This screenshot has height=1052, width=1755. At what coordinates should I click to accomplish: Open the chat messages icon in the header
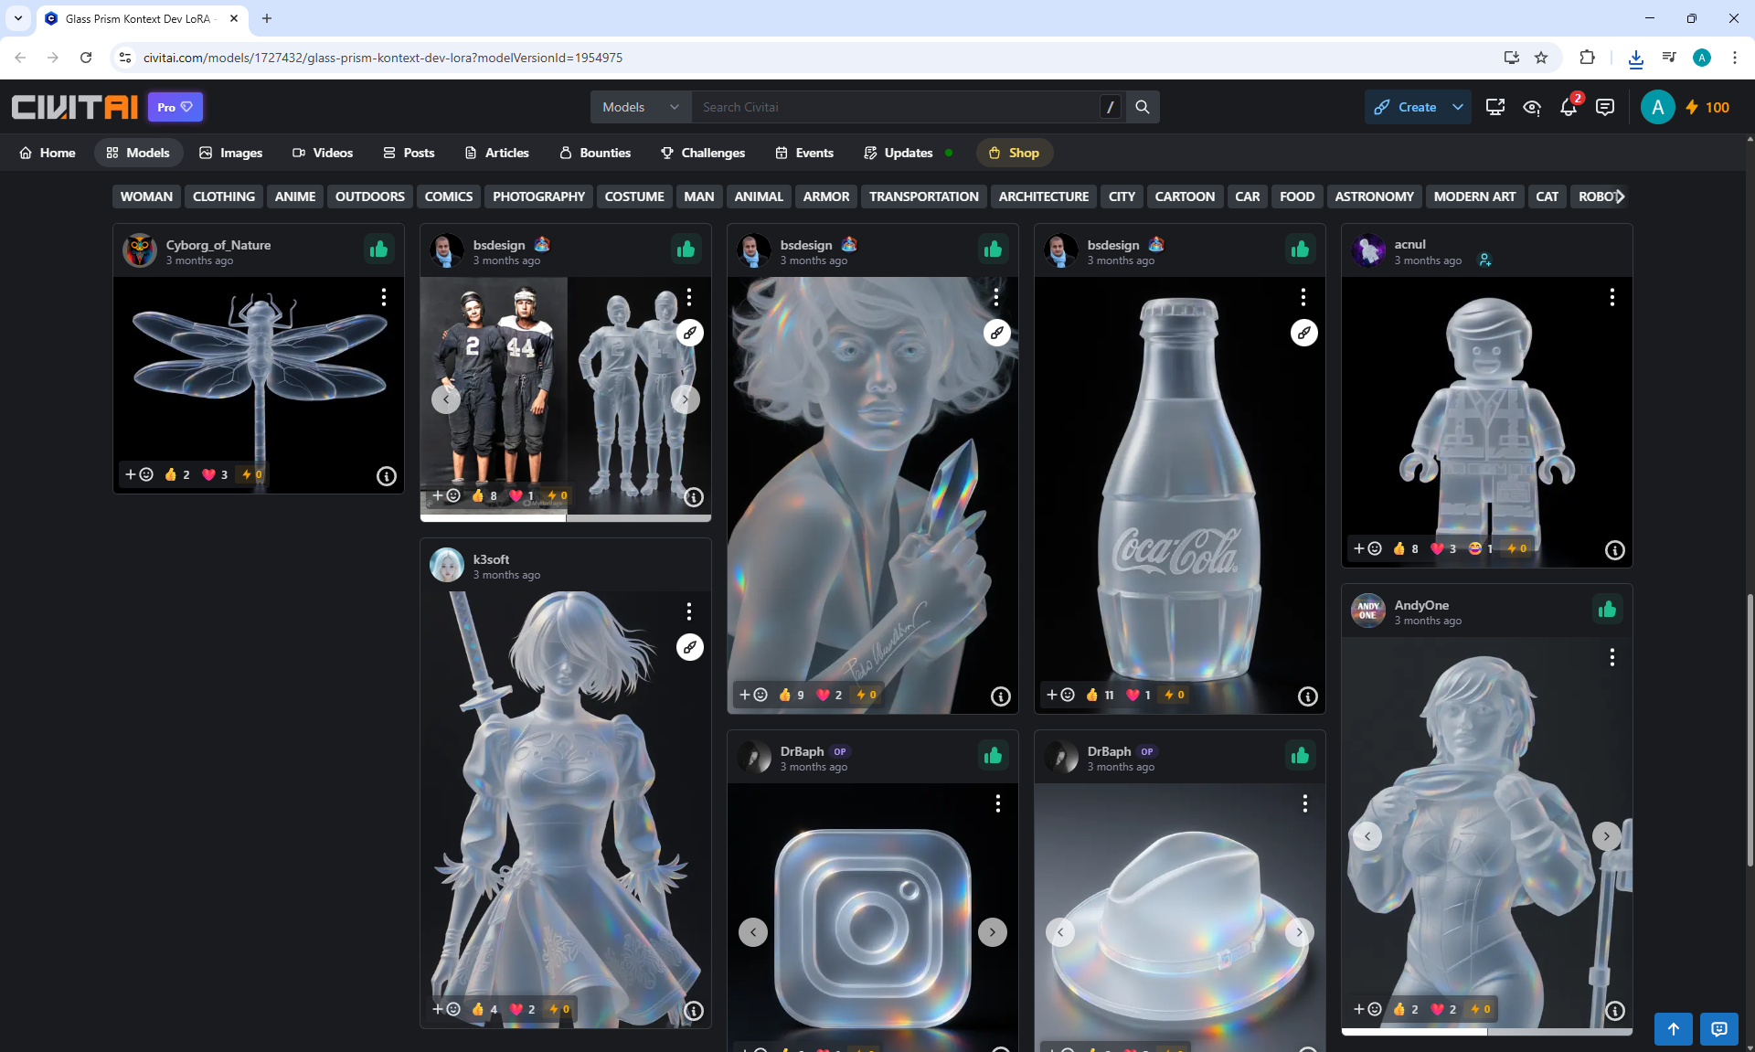tap(1604, 107)
